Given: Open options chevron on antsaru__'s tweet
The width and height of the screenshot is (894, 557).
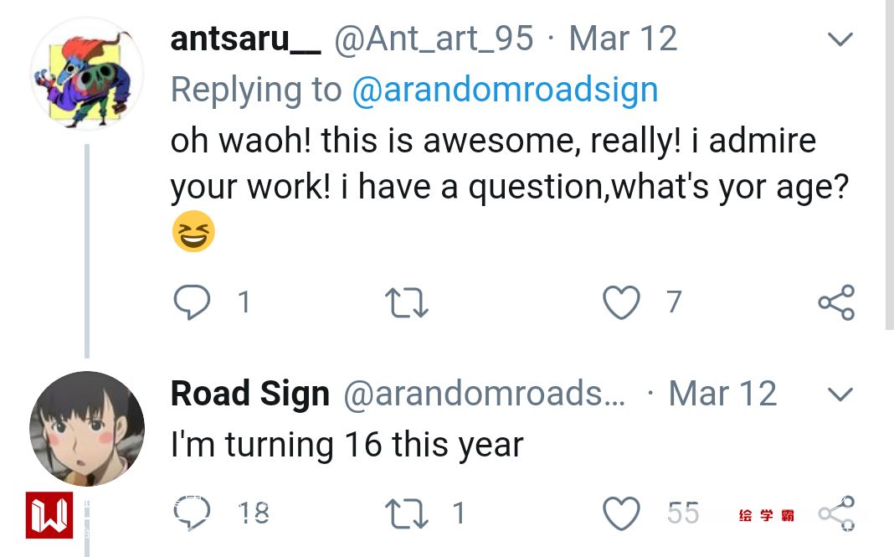Looking at the screenshot, I should pos(839,39).
